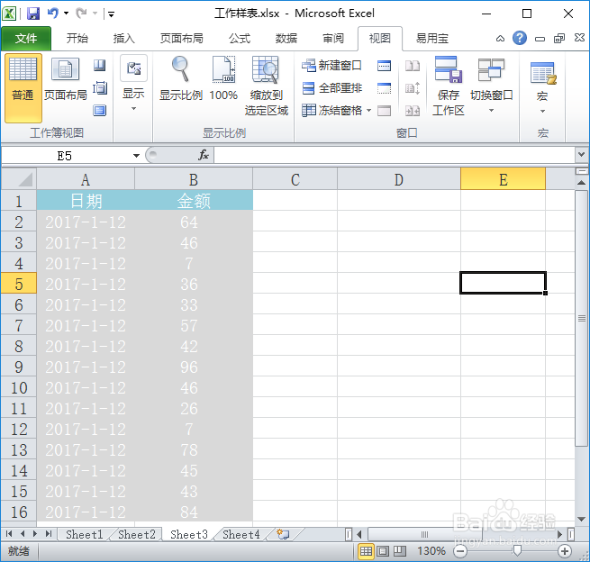The image size is (590, 562).
Task: Click the 日期 header cell
Action: coord(86,201)
